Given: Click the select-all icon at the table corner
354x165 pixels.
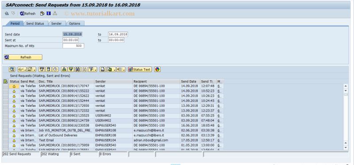Looking at the screenshot, I should 6,81.
